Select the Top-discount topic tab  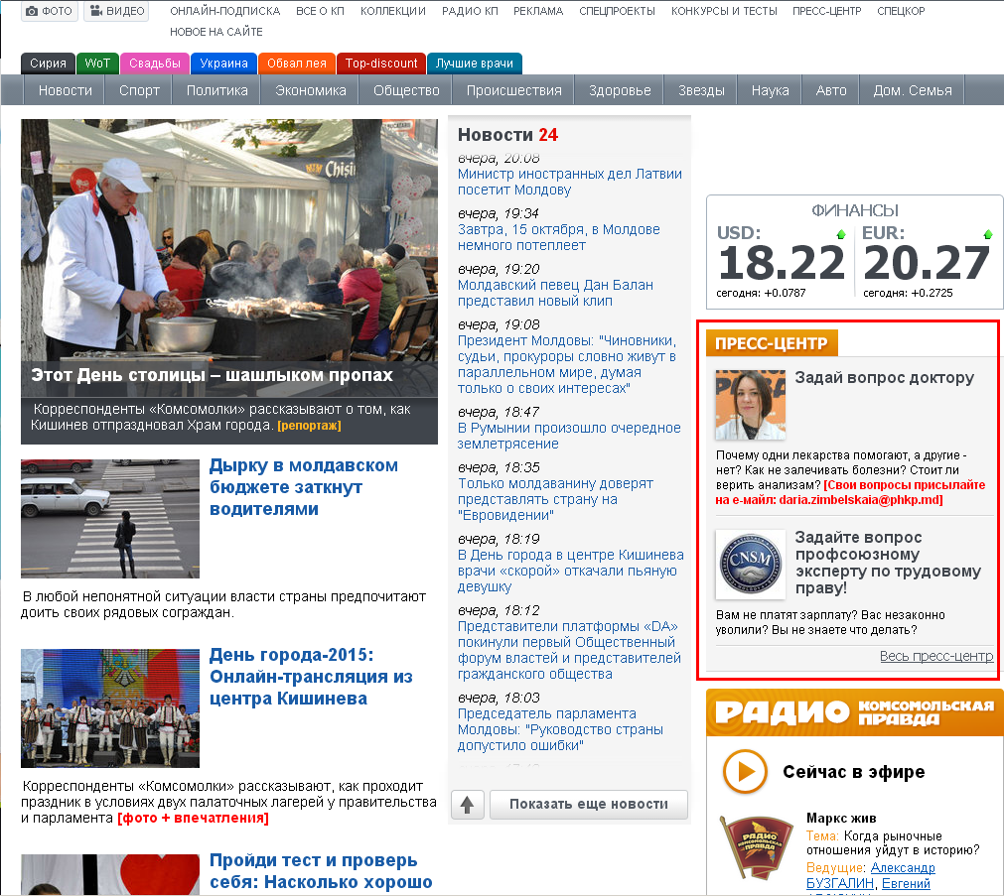point(381,64)
